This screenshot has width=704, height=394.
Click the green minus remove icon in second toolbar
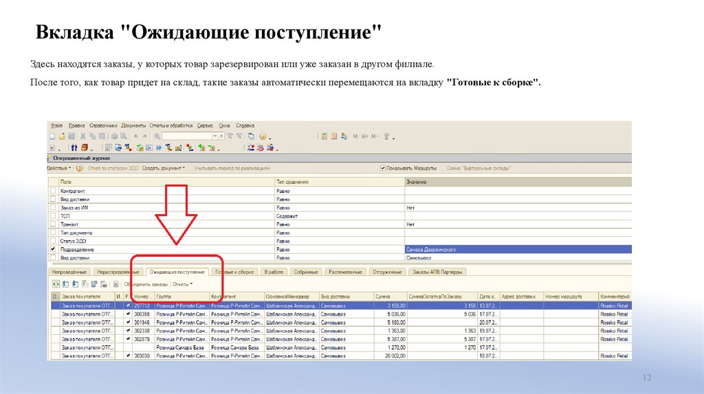[x=211, y=148]
